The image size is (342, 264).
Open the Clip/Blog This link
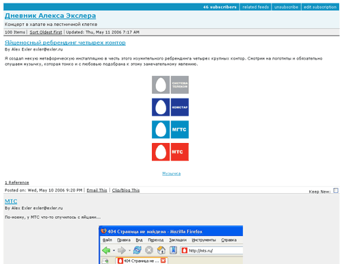coord(126,190)
